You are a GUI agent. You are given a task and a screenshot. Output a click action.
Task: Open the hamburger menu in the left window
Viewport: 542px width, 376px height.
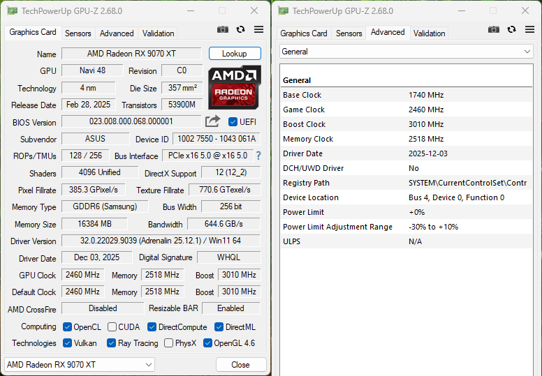tap(258, 30)
